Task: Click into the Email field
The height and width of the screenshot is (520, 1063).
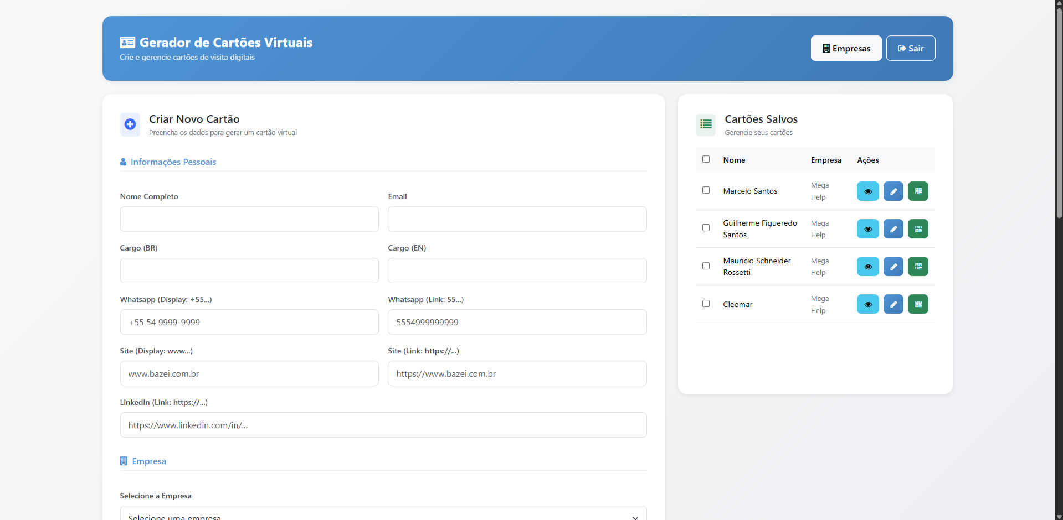Action: 517,219
